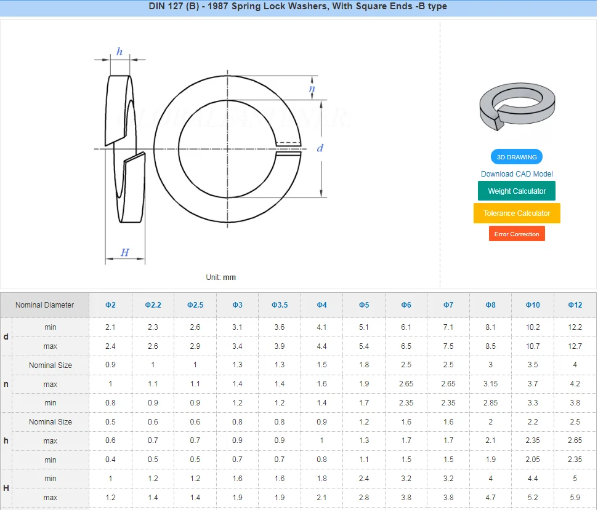Screen dimensions: 598x510
Task: Click the page title DIN 127 (B)
Action: (298, 7)
